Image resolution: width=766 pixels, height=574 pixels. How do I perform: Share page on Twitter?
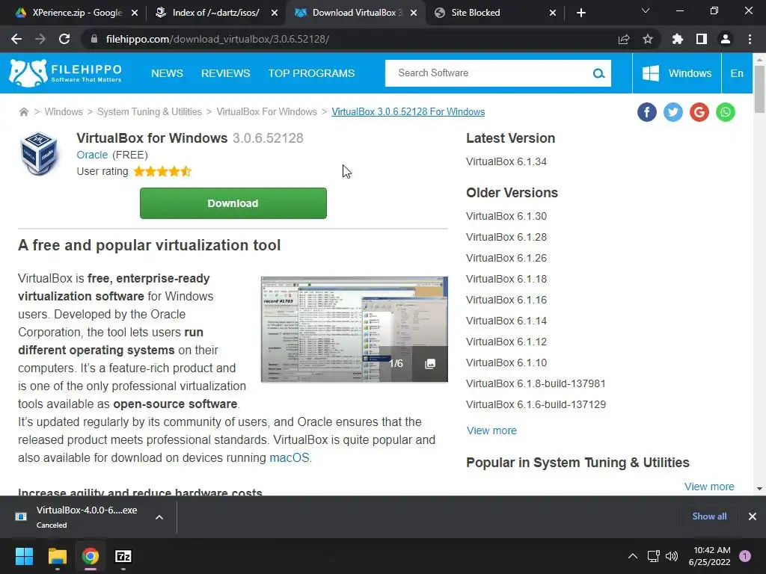pyautogui.click(x=673, y=112)
